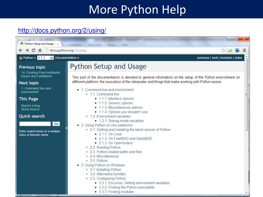Click the Show Source link
The width and height of the screenshot is (263, 197).
30,109
